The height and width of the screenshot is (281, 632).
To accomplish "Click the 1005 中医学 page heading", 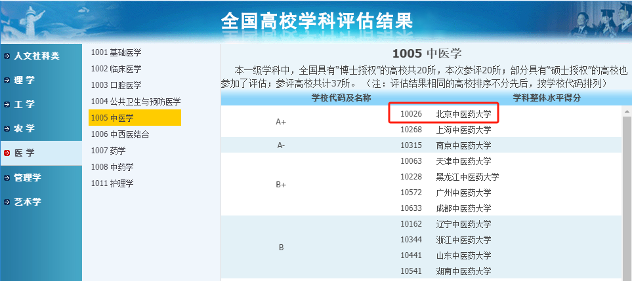I will 427,54.
